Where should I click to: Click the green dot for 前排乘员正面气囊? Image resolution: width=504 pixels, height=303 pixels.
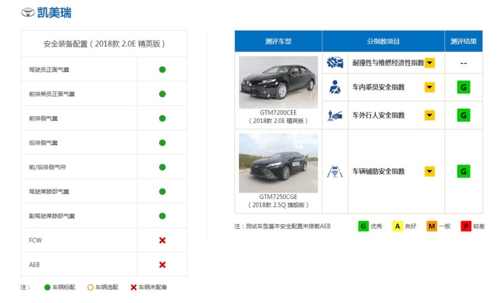pyautogui.click(x=162, y=94)
